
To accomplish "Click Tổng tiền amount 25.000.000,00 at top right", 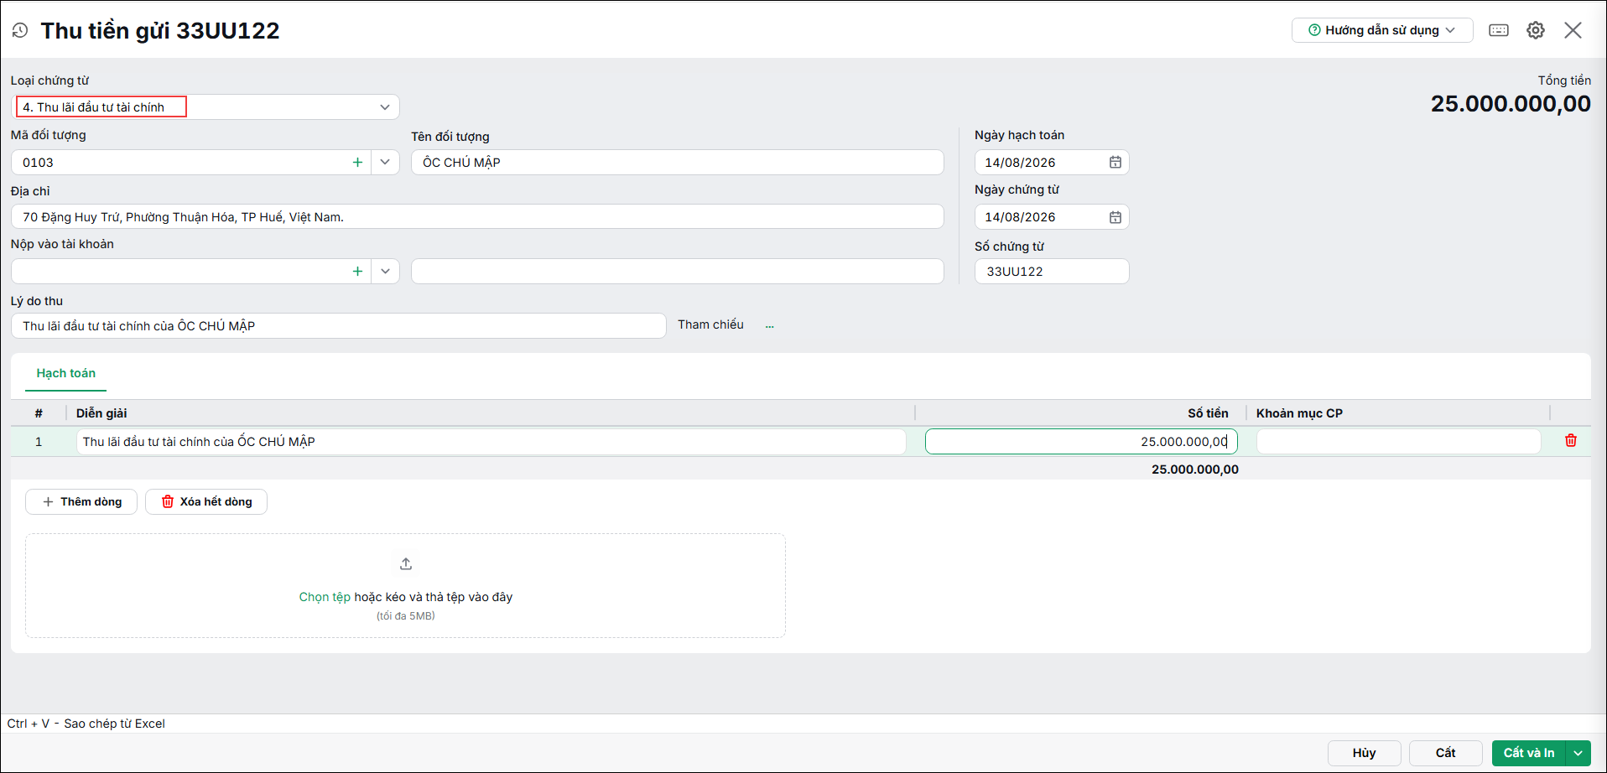I will [x=1511, y=104].
